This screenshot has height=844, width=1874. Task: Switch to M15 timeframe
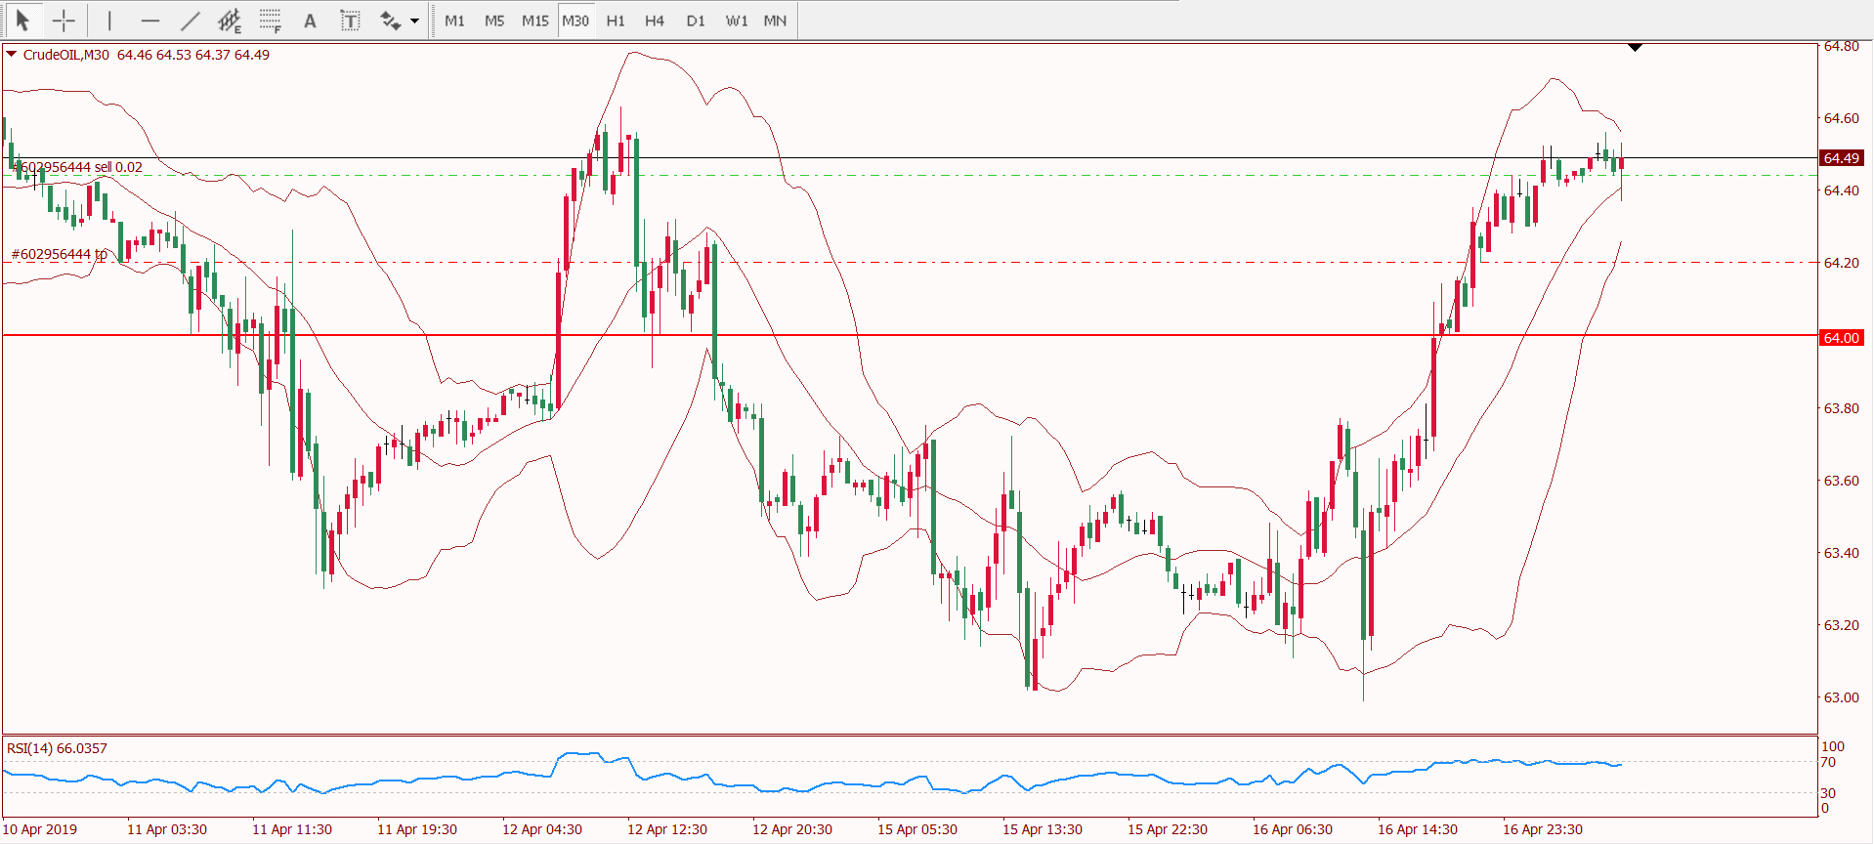point(534,21)
